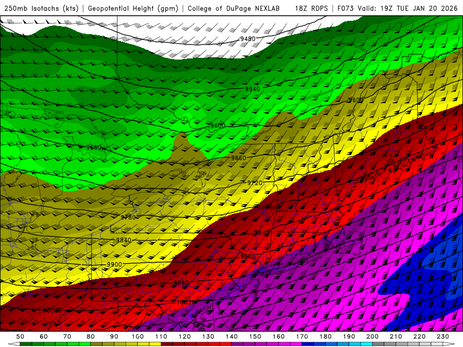This screenshot has width=463, height=347.
Task: Click the 110 knot legend value
Action: pyautogui.click(x=161, y=337)
